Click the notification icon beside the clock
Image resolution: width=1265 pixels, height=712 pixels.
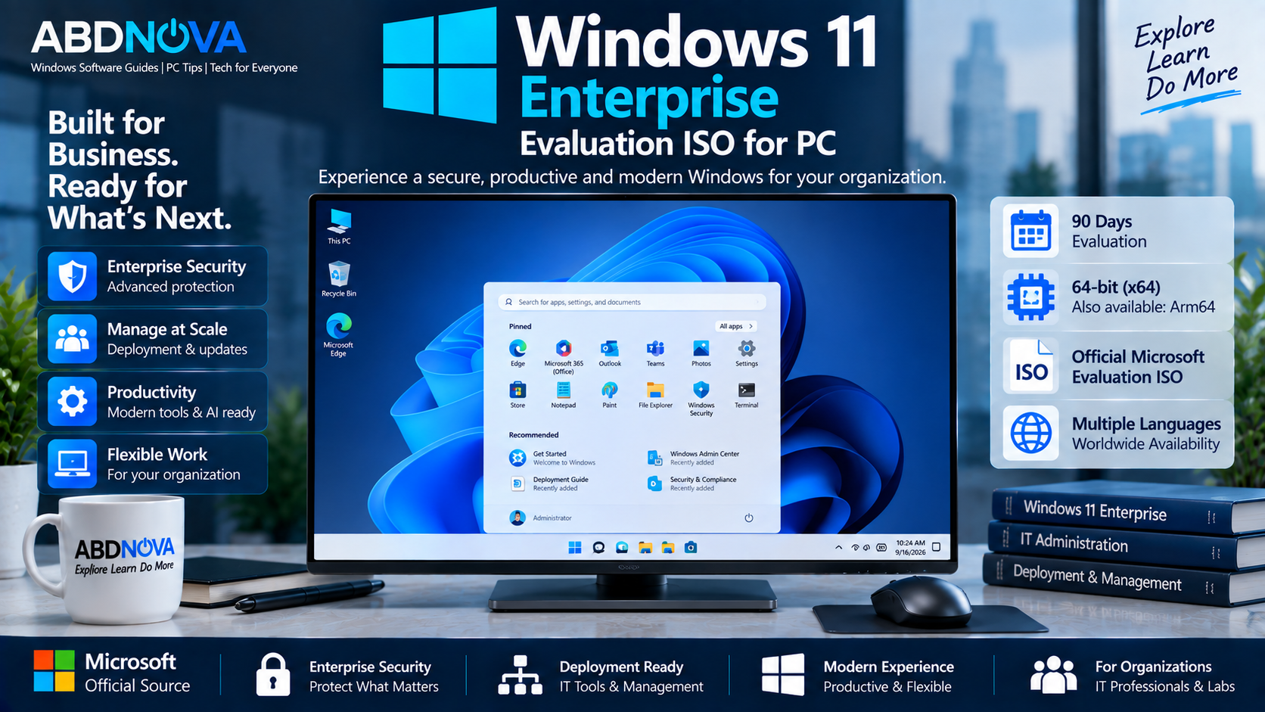pos(936,547)
